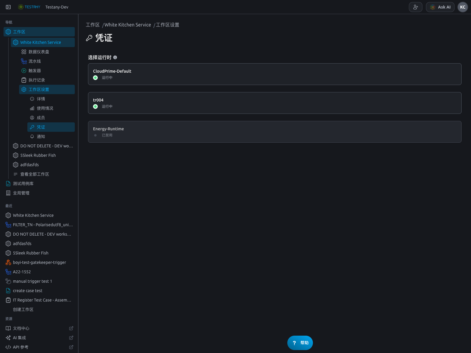Select the CloudPrime-Default runtime
The width and height of the screenshot is (471, 353).
pyautogui.click(x=274, y=74)
